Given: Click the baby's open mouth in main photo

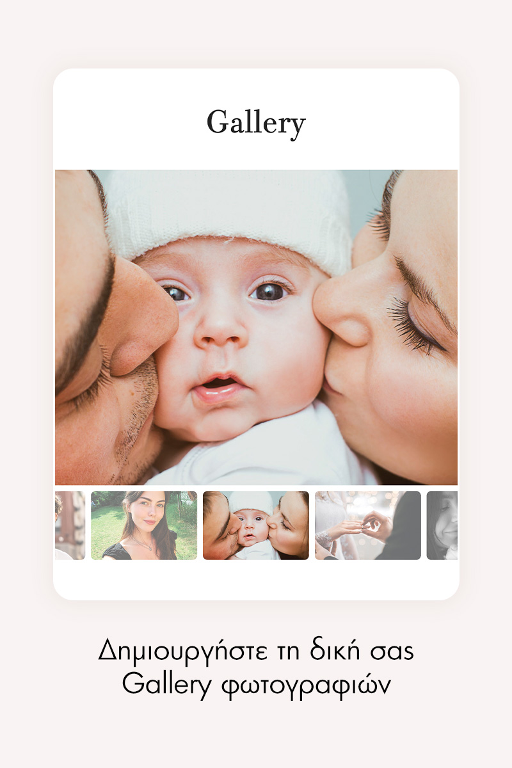Looking at the screenshot, I should [220, 385].
